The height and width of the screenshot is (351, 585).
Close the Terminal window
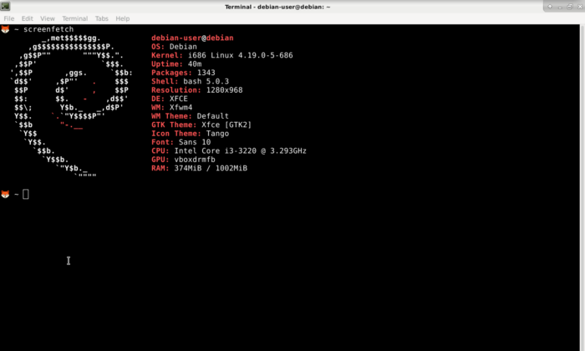coord(580,7)
